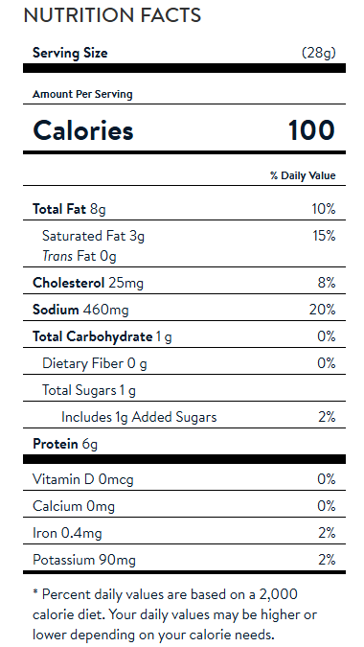Click the Protein 6g row
Screen dimensions: 364x647
(184, 444)
